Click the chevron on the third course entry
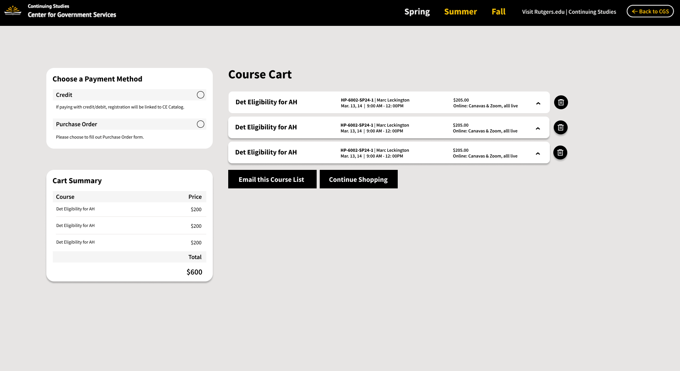 538,154
